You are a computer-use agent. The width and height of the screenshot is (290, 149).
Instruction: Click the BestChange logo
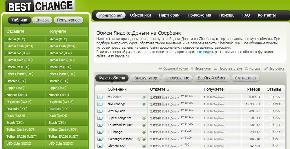(41, 6)
